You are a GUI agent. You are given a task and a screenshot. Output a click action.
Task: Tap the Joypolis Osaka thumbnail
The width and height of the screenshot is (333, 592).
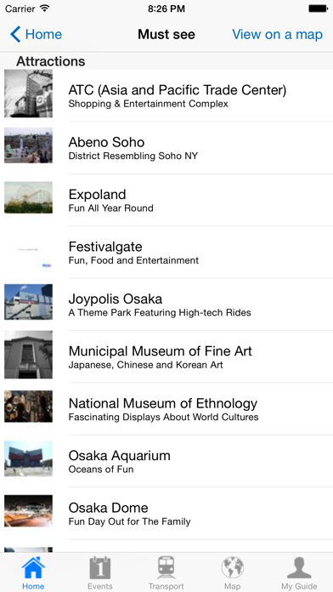click(x=28, y=302)
